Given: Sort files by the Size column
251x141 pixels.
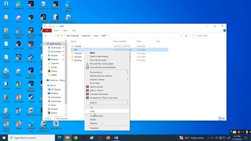Looking at the screenshot, I should click(158, 41).
